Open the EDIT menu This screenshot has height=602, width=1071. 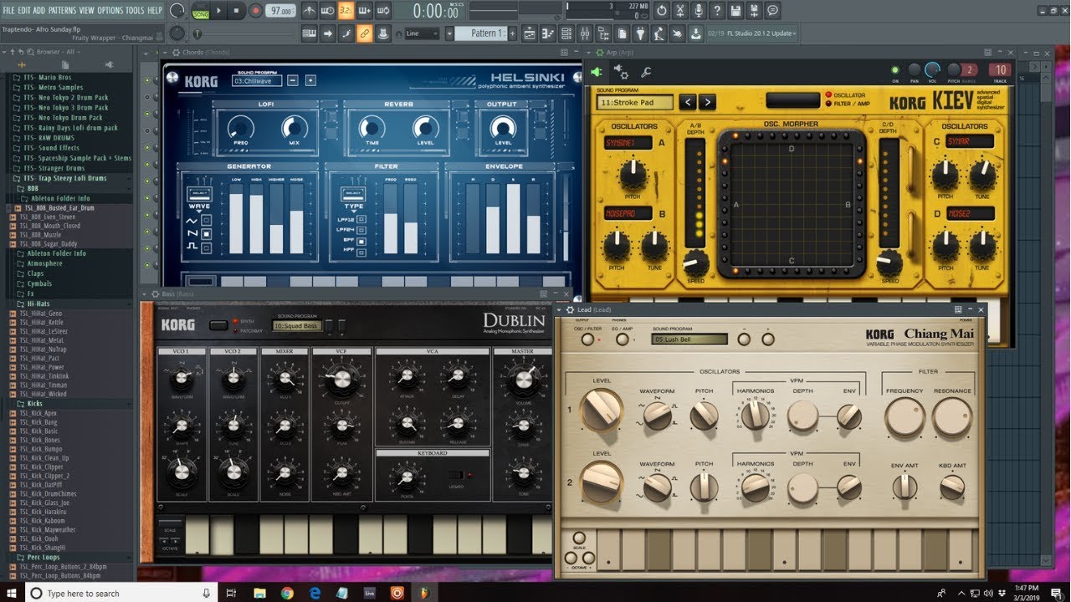tap(24, 10)
